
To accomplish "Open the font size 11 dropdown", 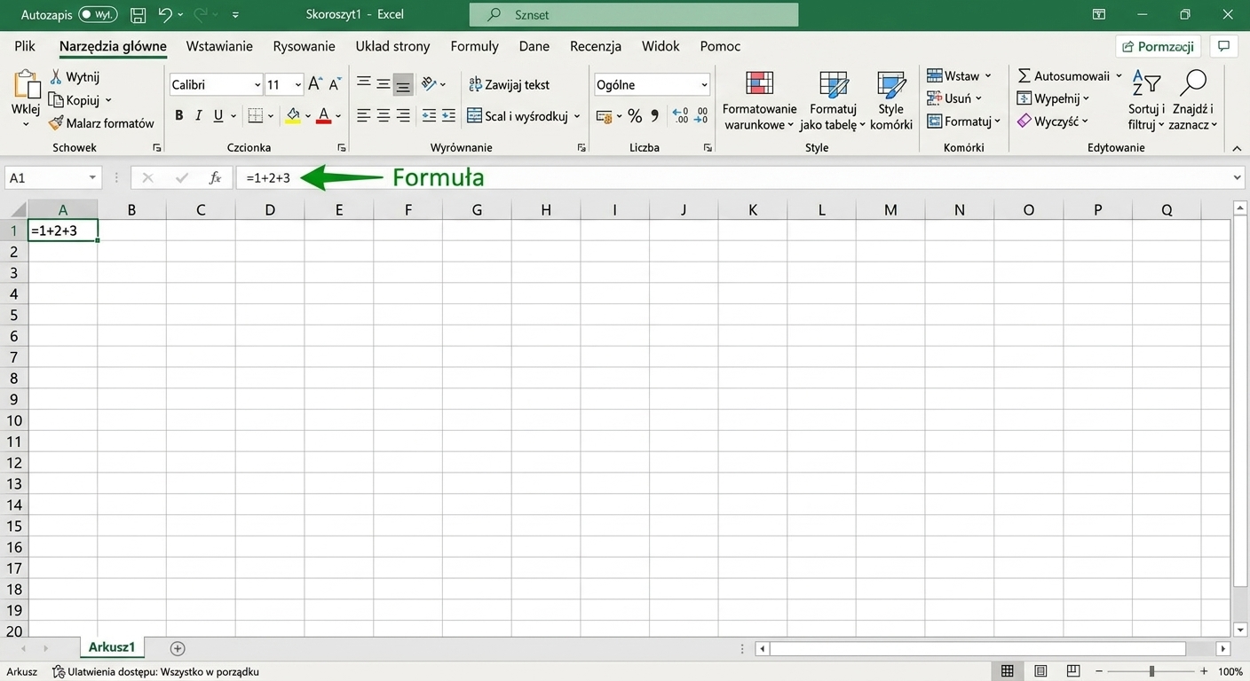I will [x=297, y=85].
